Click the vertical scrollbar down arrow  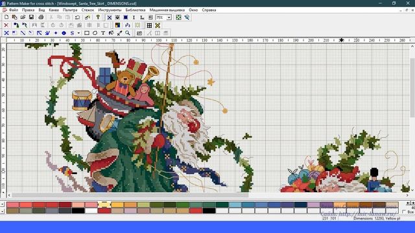[412, 190]
